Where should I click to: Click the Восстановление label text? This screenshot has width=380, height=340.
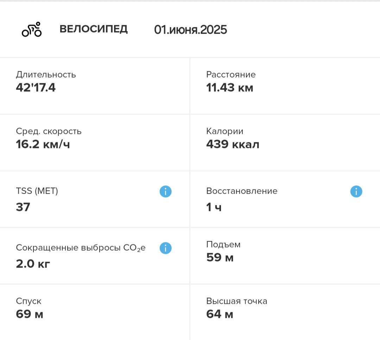[242, 191]
